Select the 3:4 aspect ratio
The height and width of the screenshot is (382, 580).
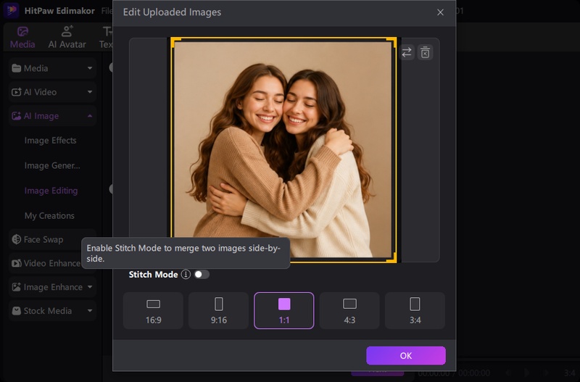(x=415, y=311)
